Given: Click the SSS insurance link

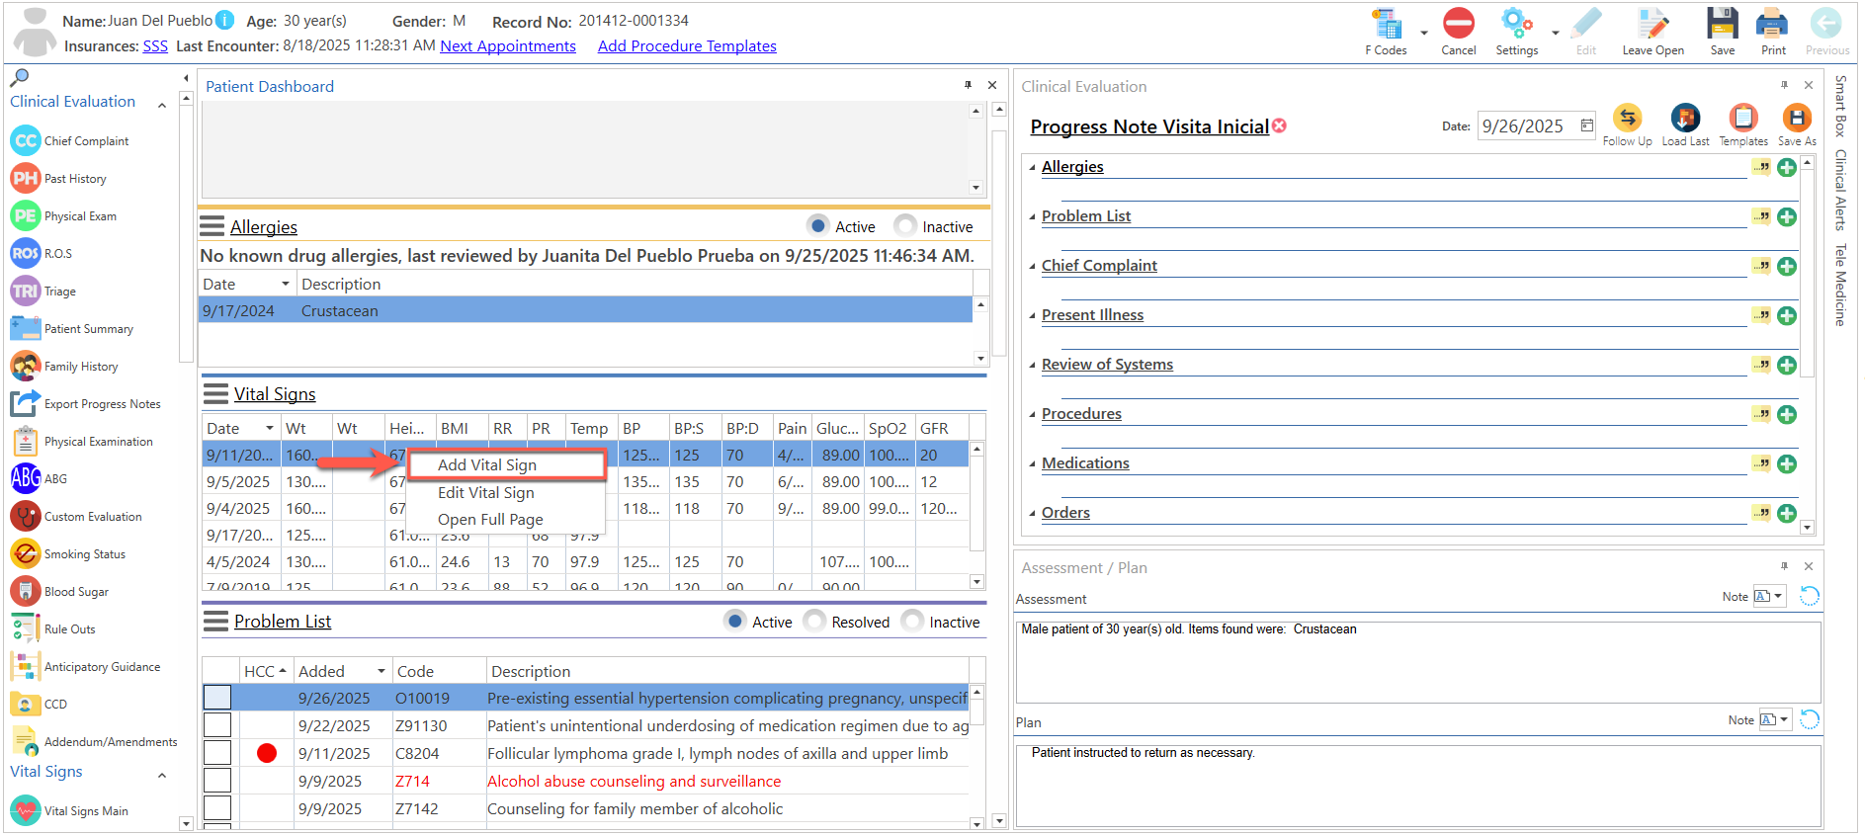Looking at the screenshot, I should (x=155, y=46).
